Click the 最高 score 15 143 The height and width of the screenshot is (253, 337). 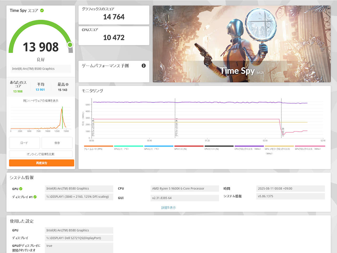[63, 90]
